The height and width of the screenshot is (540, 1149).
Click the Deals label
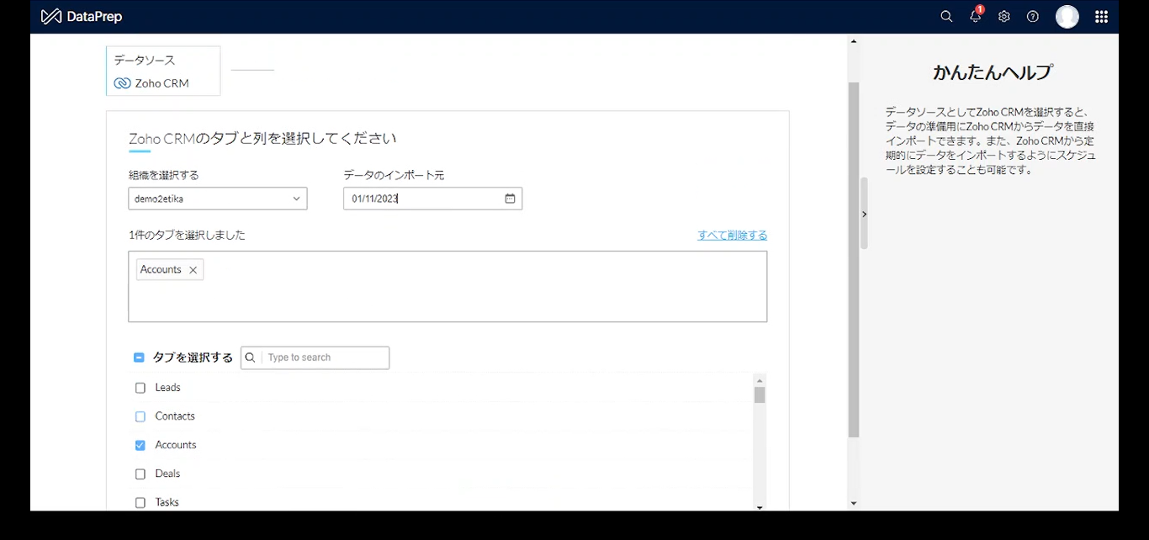(x=167, y=474)
